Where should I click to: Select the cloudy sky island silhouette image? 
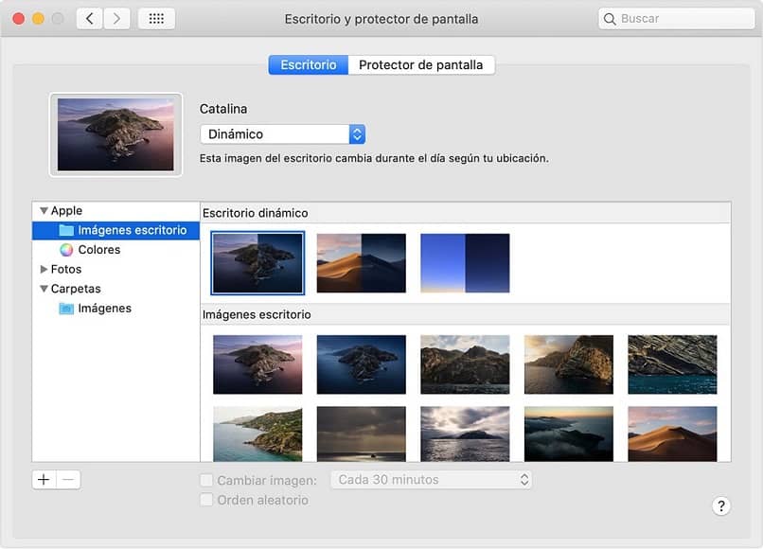465,434
